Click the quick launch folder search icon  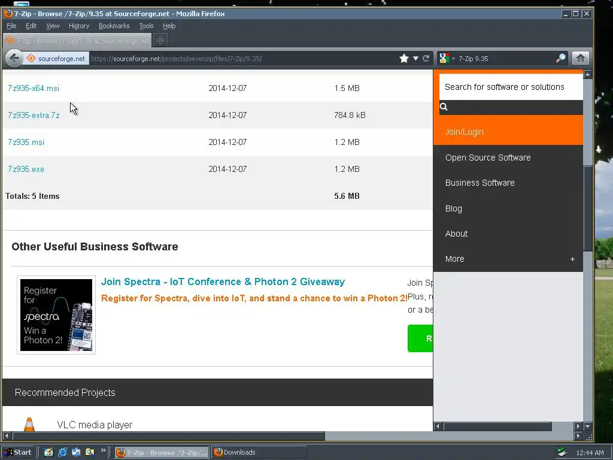[90, 452]
